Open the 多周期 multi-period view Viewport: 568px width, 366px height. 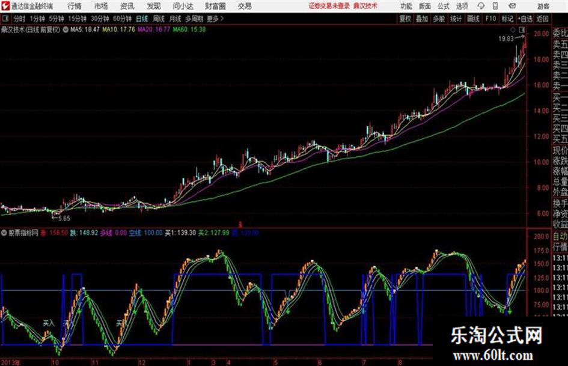click(x=194, y=19)
